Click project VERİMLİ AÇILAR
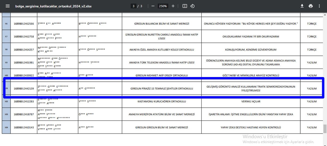The height and width of the screenshot is (146, 327). pos(251,101)
